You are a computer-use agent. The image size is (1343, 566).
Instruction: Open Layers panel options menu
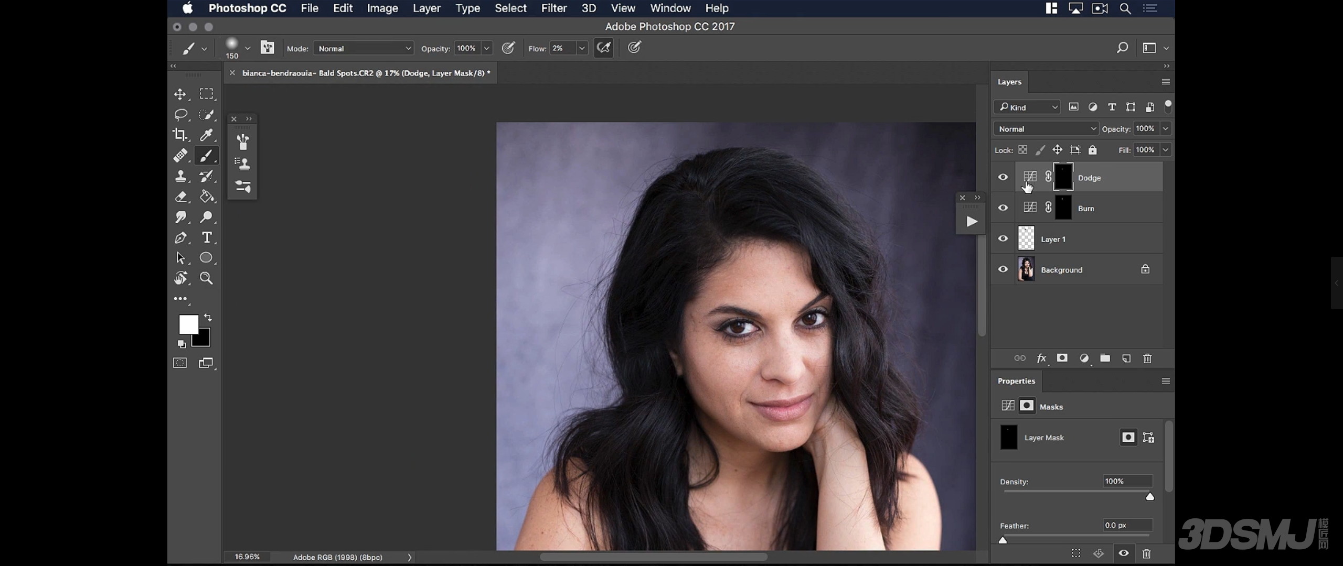click(1166, 82)
